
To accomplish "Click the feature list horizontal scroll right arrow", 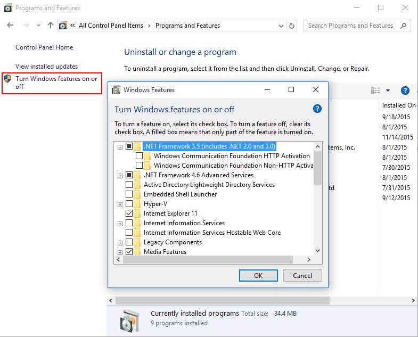I will click(x=309, y=259).
